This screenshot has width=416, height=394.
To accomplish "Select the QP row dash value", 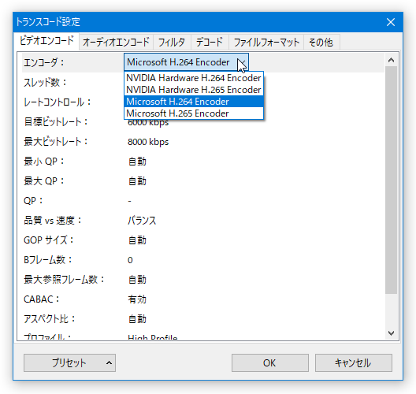I will point(129,201).
